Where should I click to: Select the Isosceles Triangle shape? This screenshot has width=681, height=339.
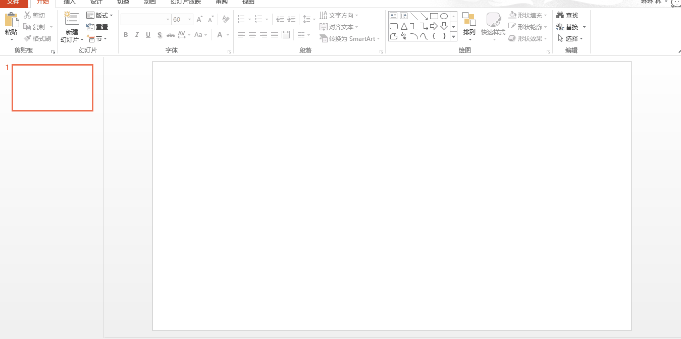(x=404, y=26)
